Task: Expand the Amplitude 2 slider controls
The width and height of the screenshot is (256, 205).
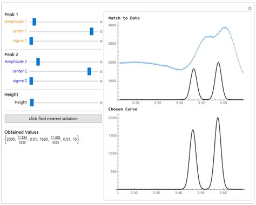Action: 101,62
